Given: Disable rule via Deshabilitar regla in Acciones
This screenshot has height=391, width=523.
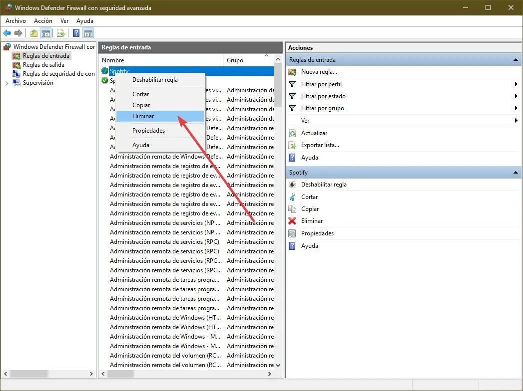Looking at the screenshot, I should 324,185.
